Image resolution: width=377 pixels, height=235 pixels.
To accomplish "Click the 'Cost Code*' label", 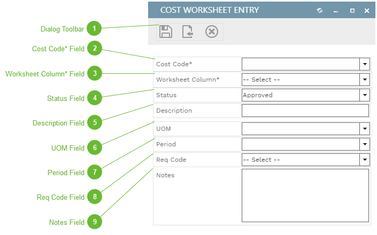I will click(174, 64).
